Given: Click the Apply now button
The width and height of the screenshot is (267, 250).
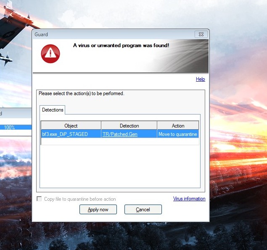Looking at the screenshot, I should coord(98,210).
